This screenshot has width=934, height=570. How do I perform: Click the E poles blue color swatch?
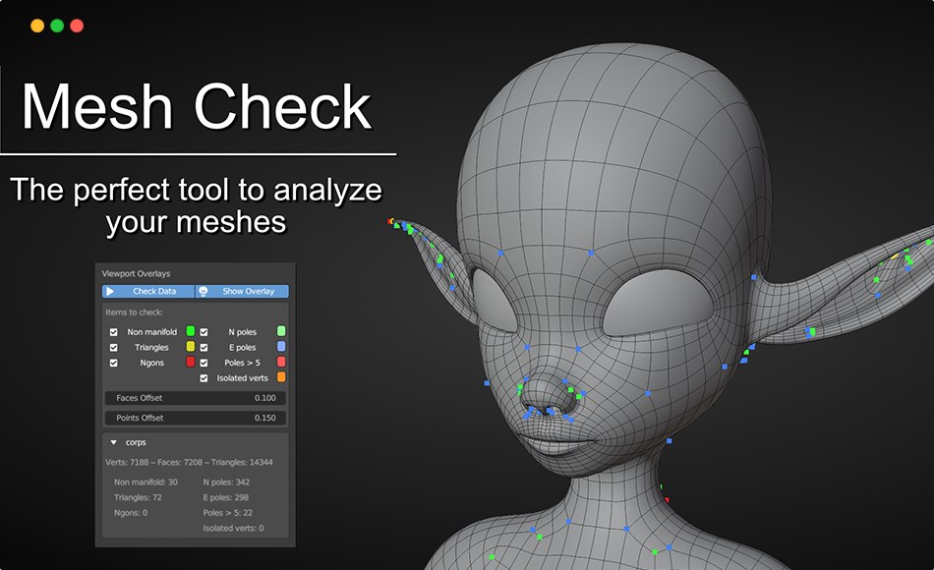click(280, 347)
